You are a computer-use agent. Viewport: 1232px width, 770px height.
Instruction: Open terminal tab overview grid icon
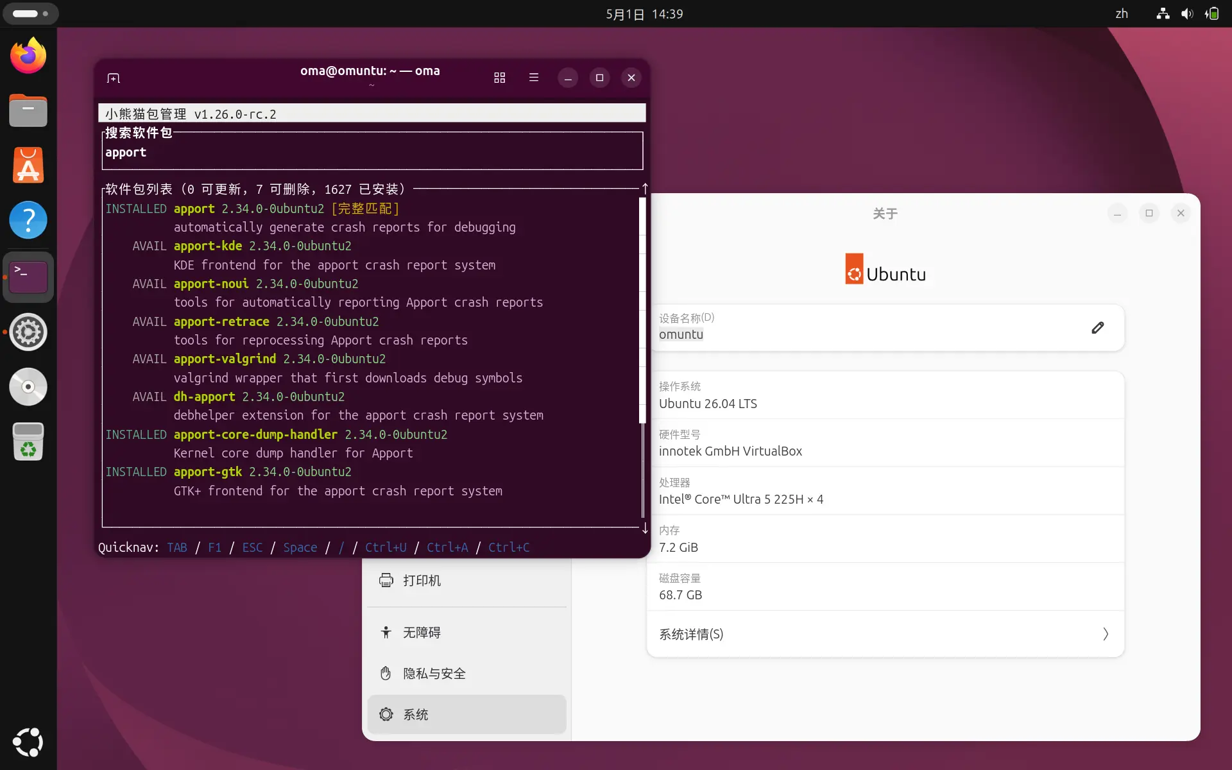[500, 78]
